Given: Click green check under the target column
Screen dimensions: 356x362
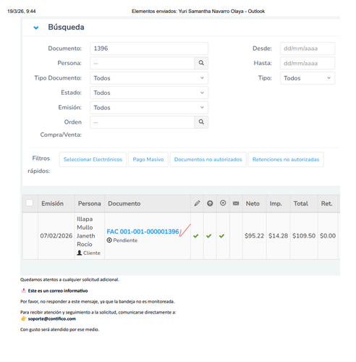Looking at the screenshot, I should 221,236.
